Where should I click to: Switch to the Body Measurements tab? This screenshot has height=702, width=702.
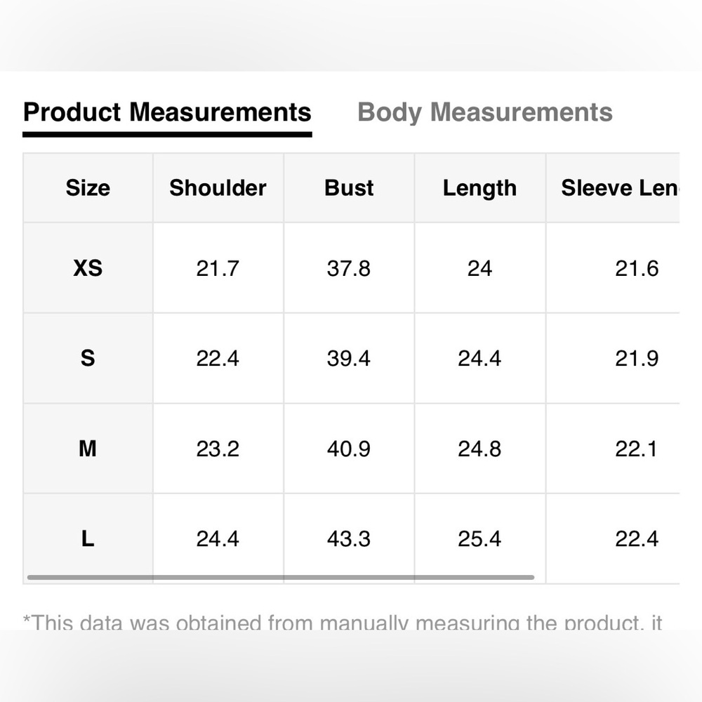(x=485, y=112)
